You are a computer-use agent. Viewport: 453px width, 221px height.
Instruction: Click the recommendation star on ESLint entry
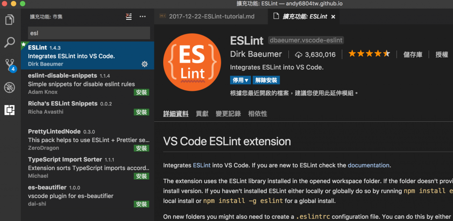pyautogui.click(x=23, y=45)
